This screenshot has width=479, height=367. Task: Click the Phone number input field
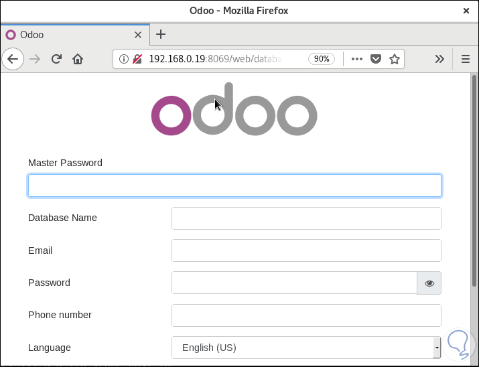coord(306,315)
